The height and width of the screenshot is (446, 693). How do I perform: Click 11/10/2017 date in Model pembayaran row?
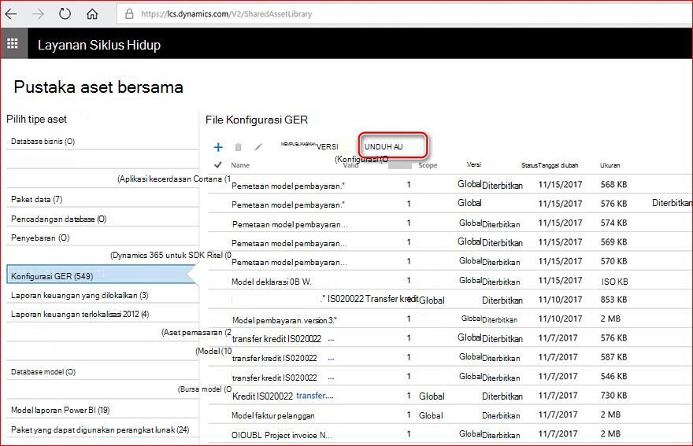560,319
